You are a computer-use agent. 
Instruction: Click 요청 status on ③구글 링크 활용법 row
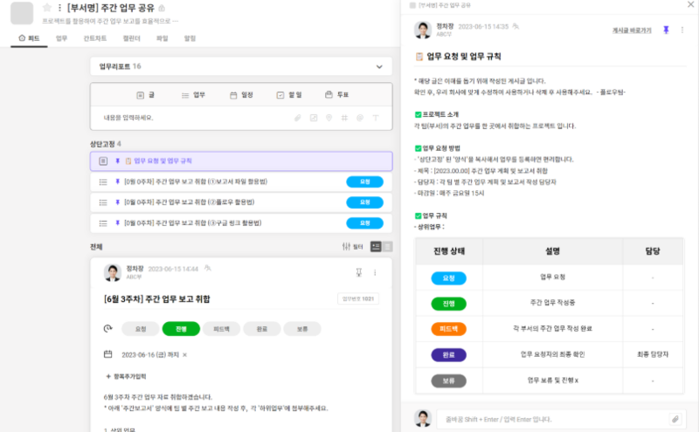pyautogui.click(x=364, y=223)
